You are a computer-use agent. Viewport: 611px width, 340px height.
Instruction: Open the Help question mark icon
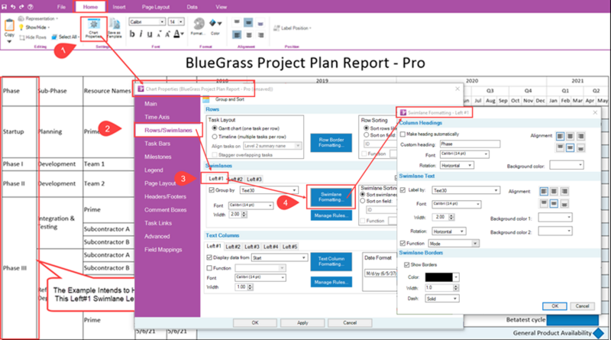click(x=31, y=7)
